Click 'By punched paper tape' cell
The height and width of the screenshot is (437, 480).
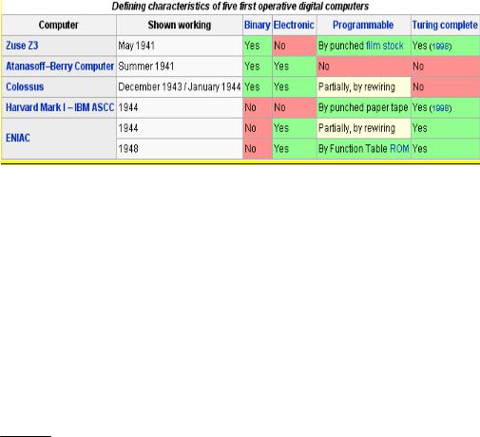(364, 107)
